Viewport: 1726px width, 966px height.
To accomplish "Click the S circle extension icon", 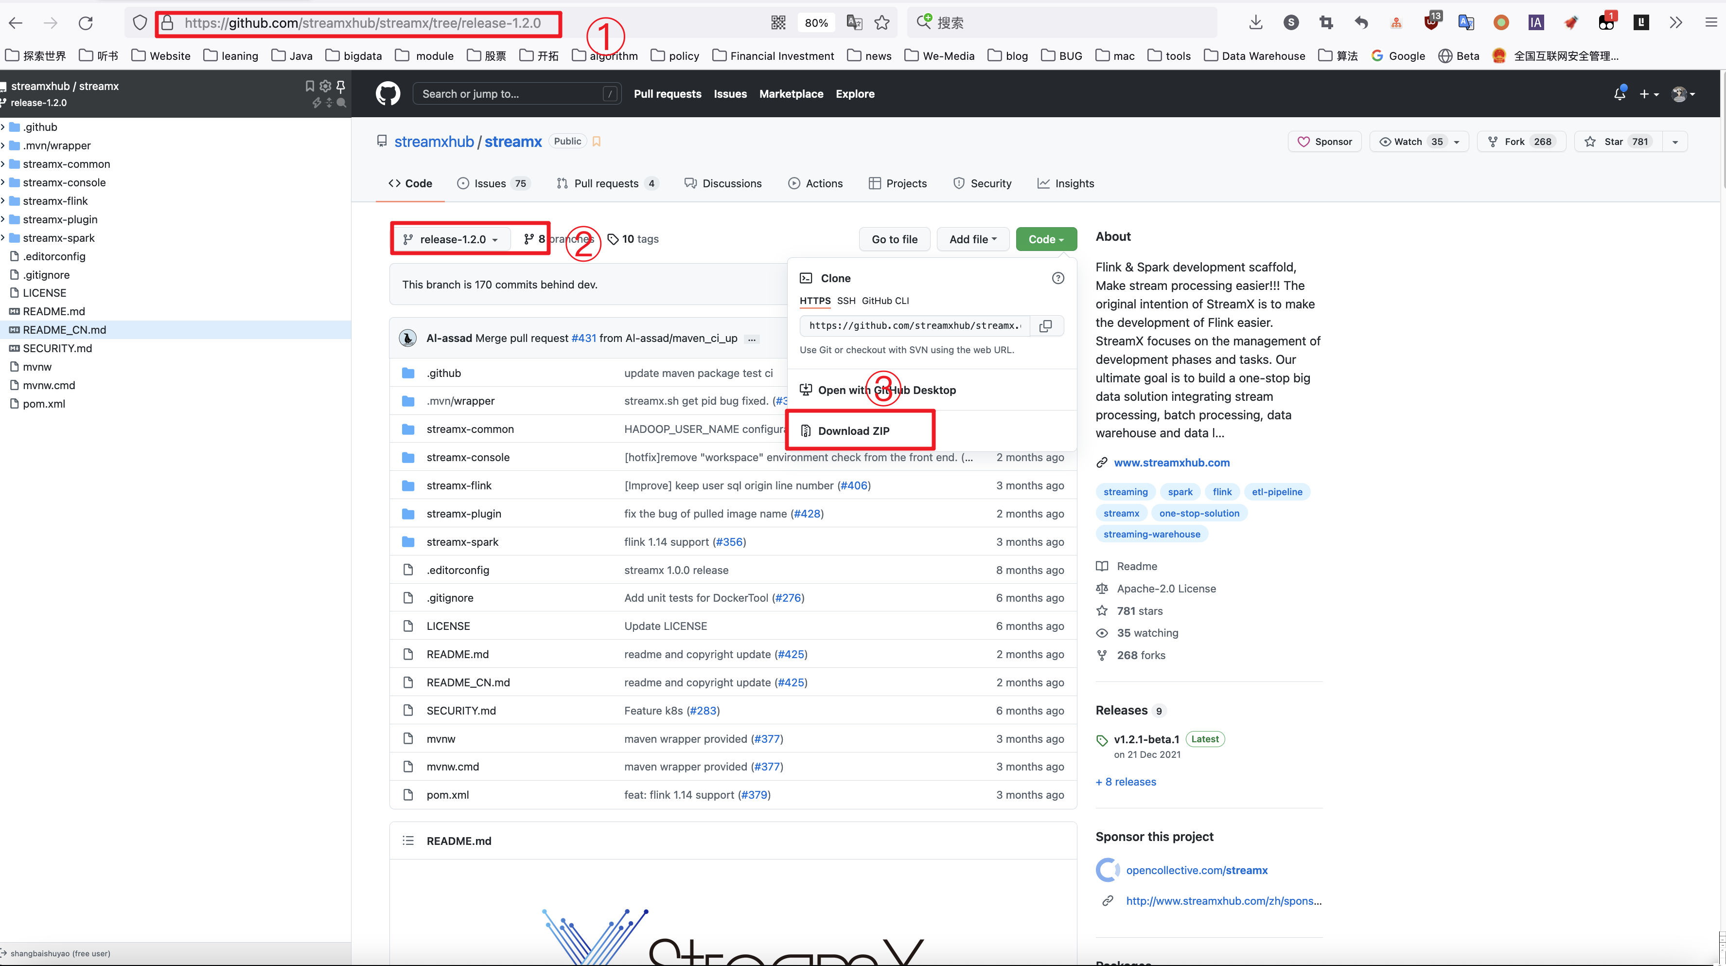I will coord(1291,23).
